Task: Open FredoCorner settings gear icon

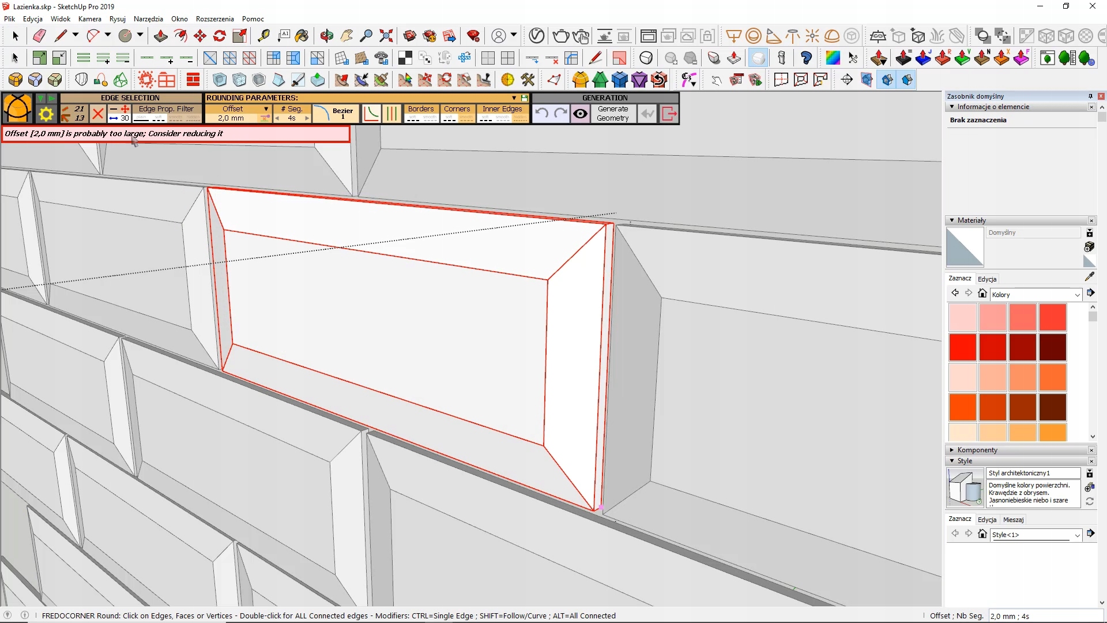Action: (46, 114)
